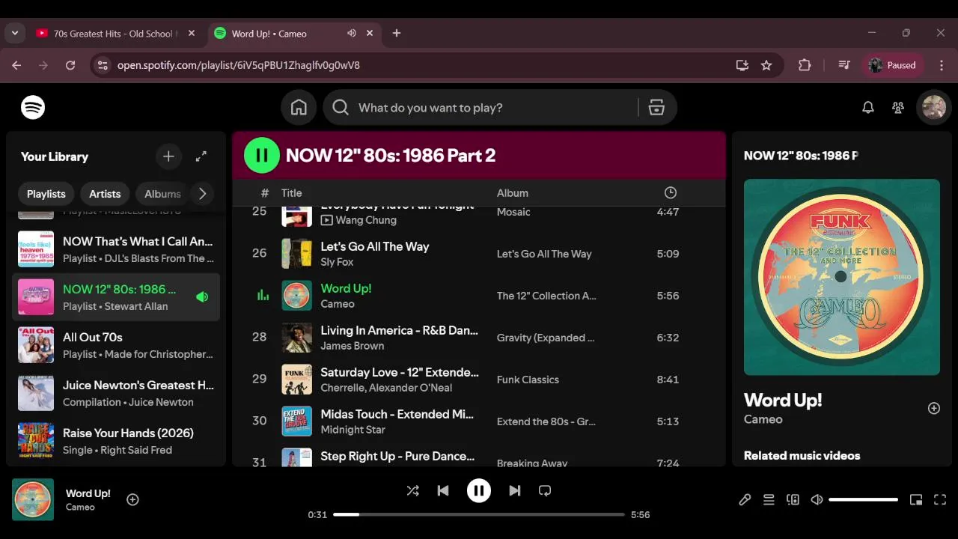
Task: Adjust the volume slider
Action: [x=863, y=499]
